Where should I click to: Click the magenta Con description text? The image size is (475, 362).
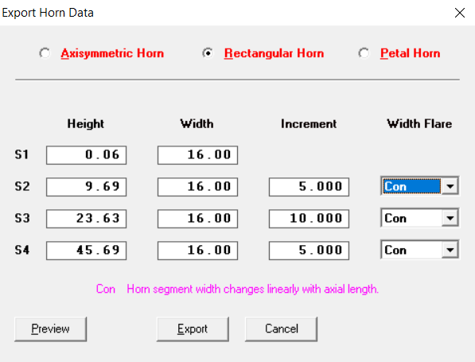(237, 289)
